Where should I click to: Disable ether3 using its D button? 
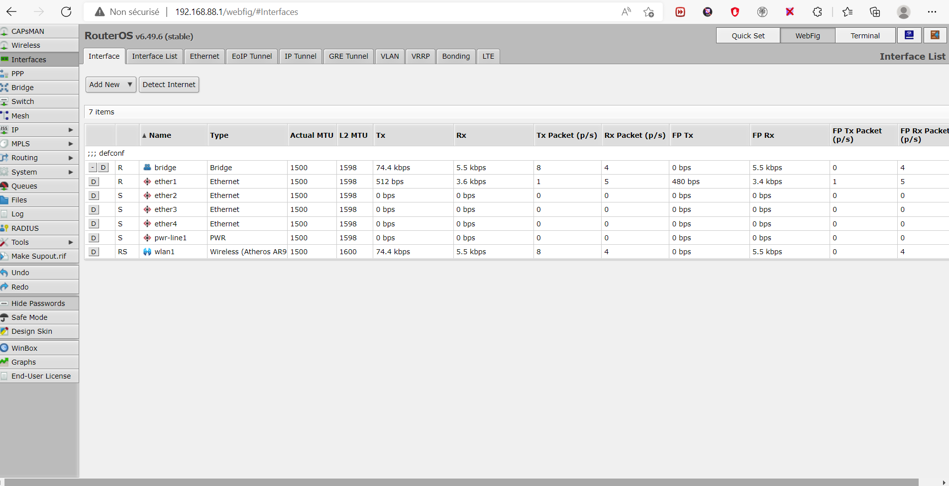94,209
